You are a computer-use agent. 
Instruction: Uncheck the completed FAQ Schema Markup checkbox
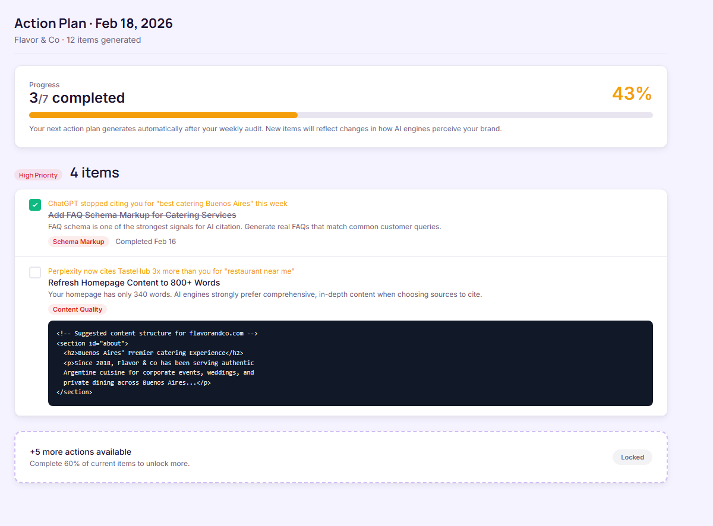[35, 205]
